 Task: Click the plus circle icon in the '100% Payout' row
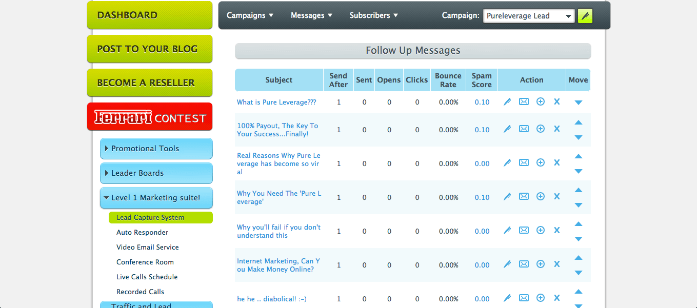click(540, 129)
